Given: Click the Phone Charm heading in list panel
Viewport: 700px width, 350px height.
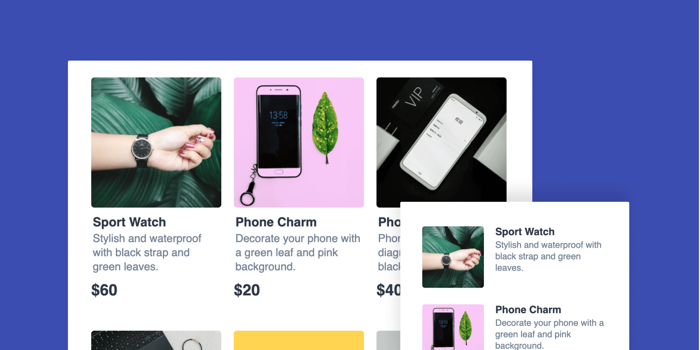Looking at the screenshot, I should (x=528, y=310).
